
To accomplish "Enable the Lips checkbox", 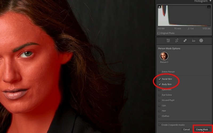I will [x=159, y=106].
